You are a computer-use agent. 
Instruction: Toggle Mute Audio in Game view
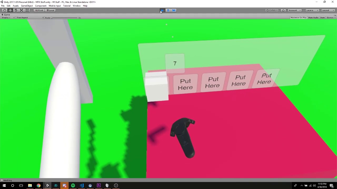pos(313,18)
